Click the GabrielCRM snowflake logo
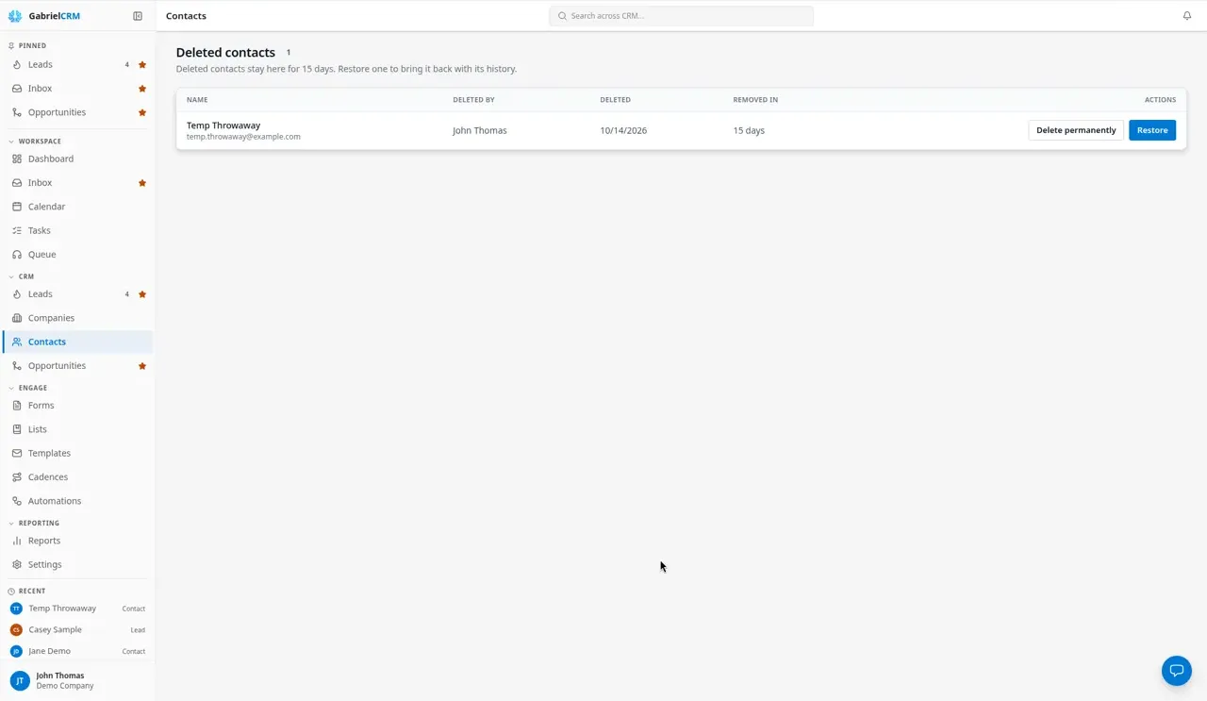Viewport: 1207px width, 701px height. [15, 16]
